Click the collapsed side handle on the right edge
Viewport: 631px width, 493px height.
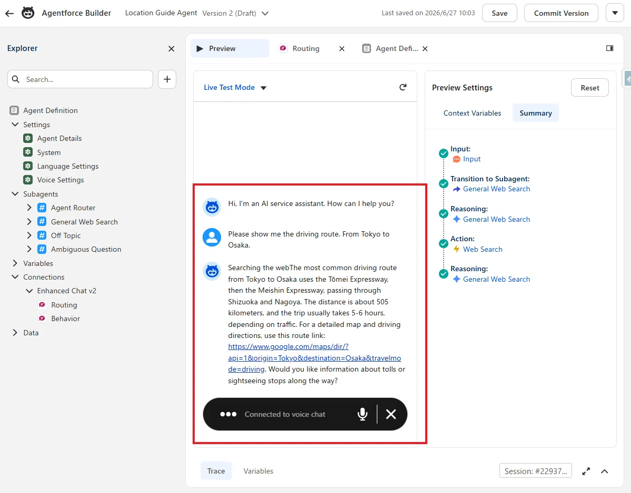(x=627, y=78)
